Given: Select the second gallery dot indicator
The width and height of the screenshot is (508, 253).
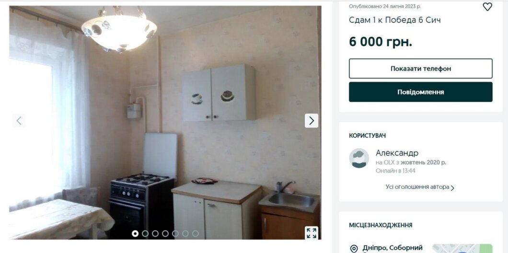Looking at the screenshot, I should [145, 233].
